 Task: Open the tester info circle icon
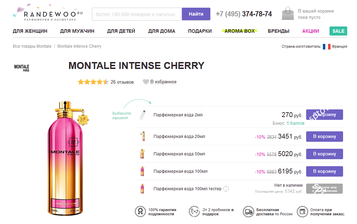pyautogui.click(x=226, y=189)
